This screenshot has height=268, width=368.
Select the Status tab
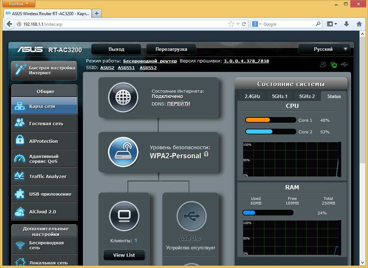(334, 96)
